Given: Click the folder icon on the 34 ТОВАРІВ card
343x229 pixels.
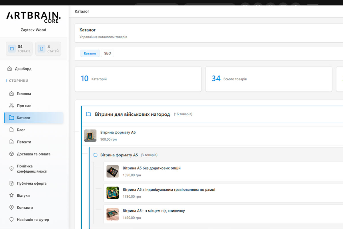Looking at the screenshot, I should click(x=12, y=48).
